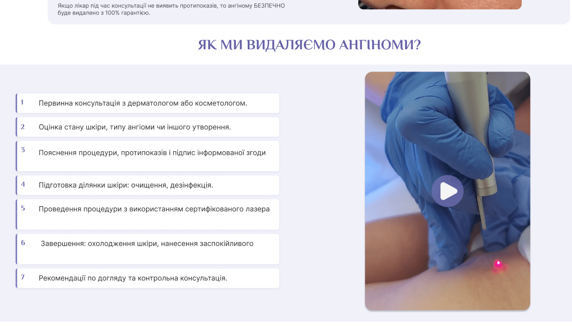Select the step "Первинна консультація з дерматологом"
Screen dimensions: 572x326
pyautogui.click(x=143, y=103)
